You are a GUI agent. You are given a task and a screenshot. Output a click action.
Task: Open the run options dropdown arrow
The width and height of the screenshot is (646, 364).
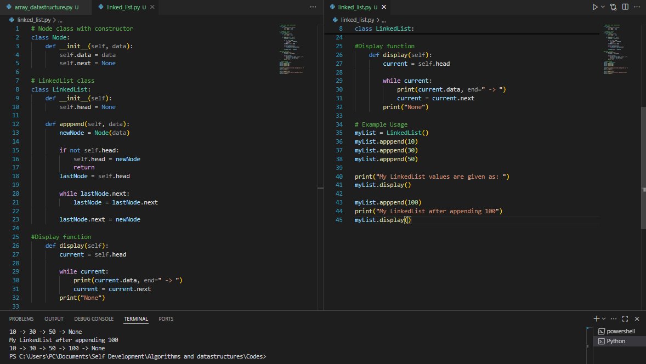click(603, 7)
